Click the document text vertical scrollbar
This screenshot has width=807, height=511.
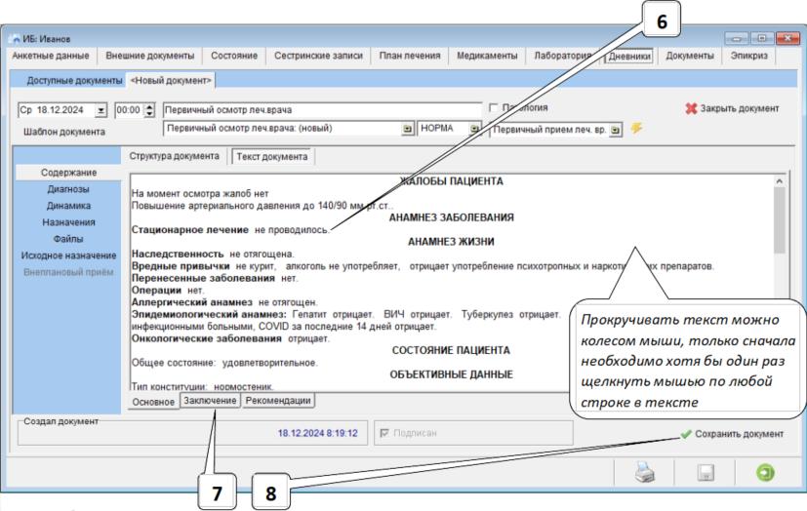point(780,283)
